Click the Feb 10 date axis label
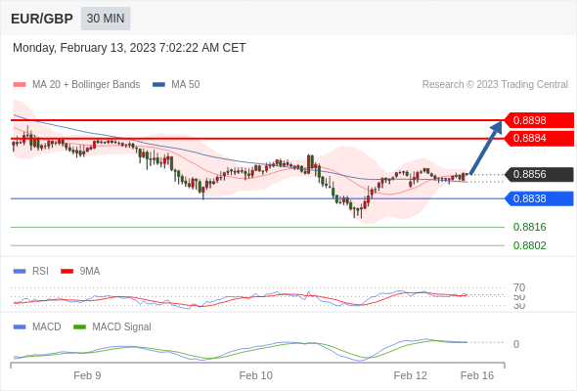Screen dimensions: 577x391 [x=256, y=375]
